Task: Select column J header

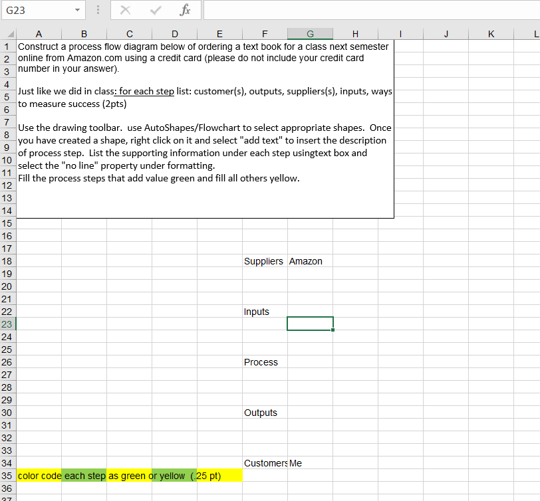Action: (x=446, y=34)
